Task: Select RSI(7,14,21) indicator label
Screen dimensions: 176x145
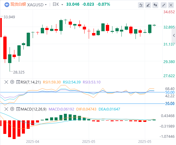Action: [x=31, y=82]
